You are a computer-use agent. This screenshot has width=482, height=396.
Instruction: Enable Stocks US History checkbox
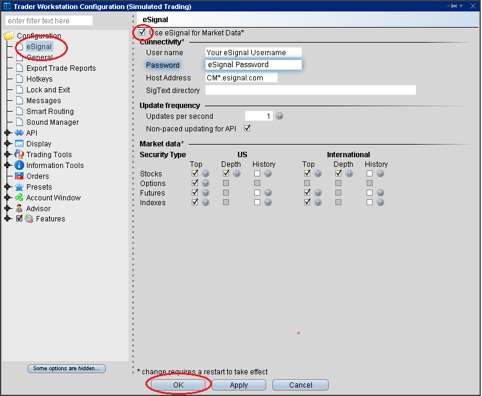coord(257,173)
